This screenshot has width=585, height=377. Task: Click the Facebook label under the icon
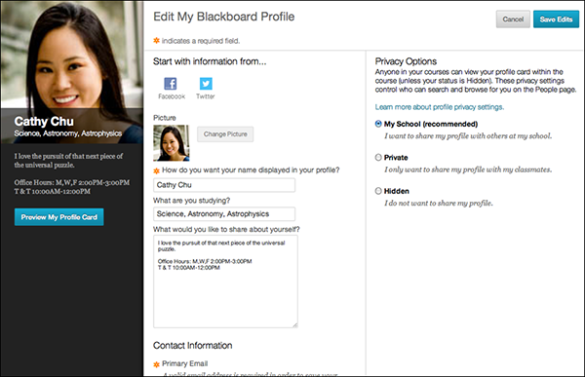click(x=172, y=96)
